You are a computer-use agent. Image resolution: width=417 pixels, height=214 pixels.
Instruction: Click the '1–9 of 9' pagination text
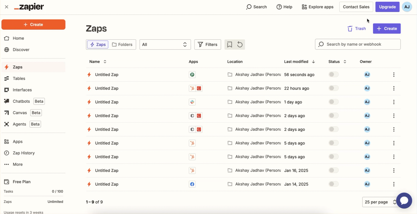tap(94, 202)
